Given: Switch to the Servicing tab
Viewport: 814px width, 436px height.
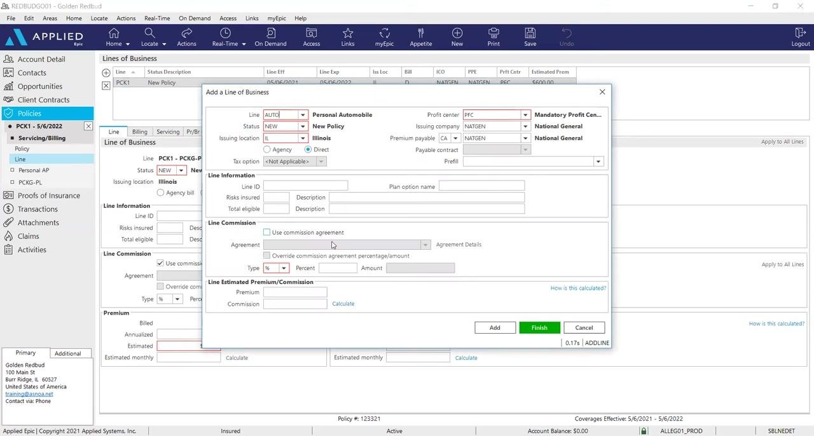Looking at the screenshot, I should click(168, 132).
